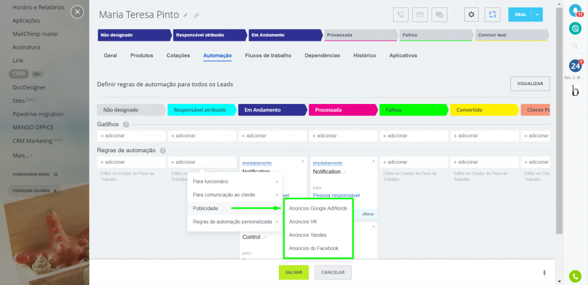
Task: Click the expand card view icon
Action: pos(493,14)
